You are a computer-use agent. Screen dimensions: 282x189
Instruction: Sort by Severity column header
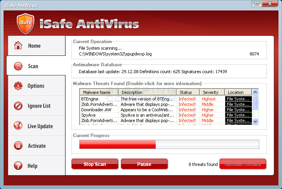212,92
